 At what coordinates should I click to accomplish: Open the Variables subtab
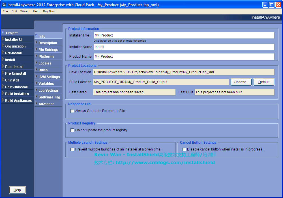click(48, 84)
